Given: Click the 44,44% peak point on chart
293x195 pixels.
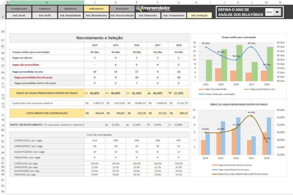Looking at the screenshot, I should [251, 116].
